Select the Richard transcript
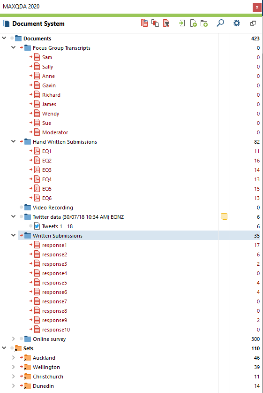The height and width of the screenshot is (393, 263). pyautogui.click(x=51, y=95)
